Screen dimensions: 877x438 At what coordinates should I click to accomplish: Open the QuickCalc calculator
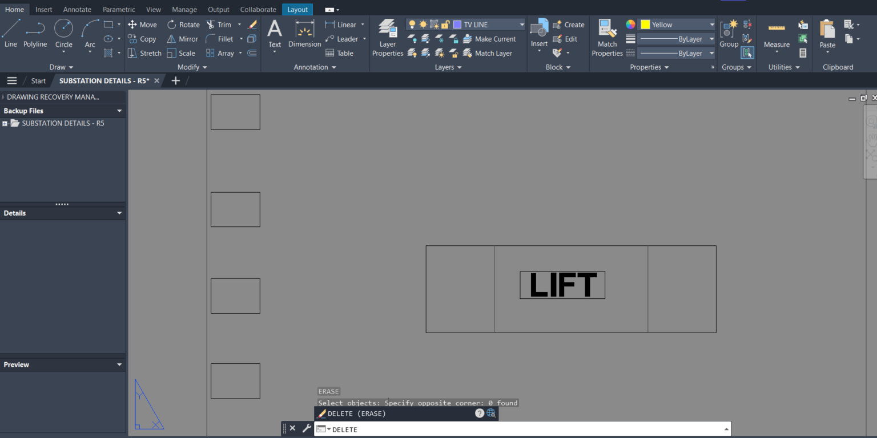[x=802, y=52]
